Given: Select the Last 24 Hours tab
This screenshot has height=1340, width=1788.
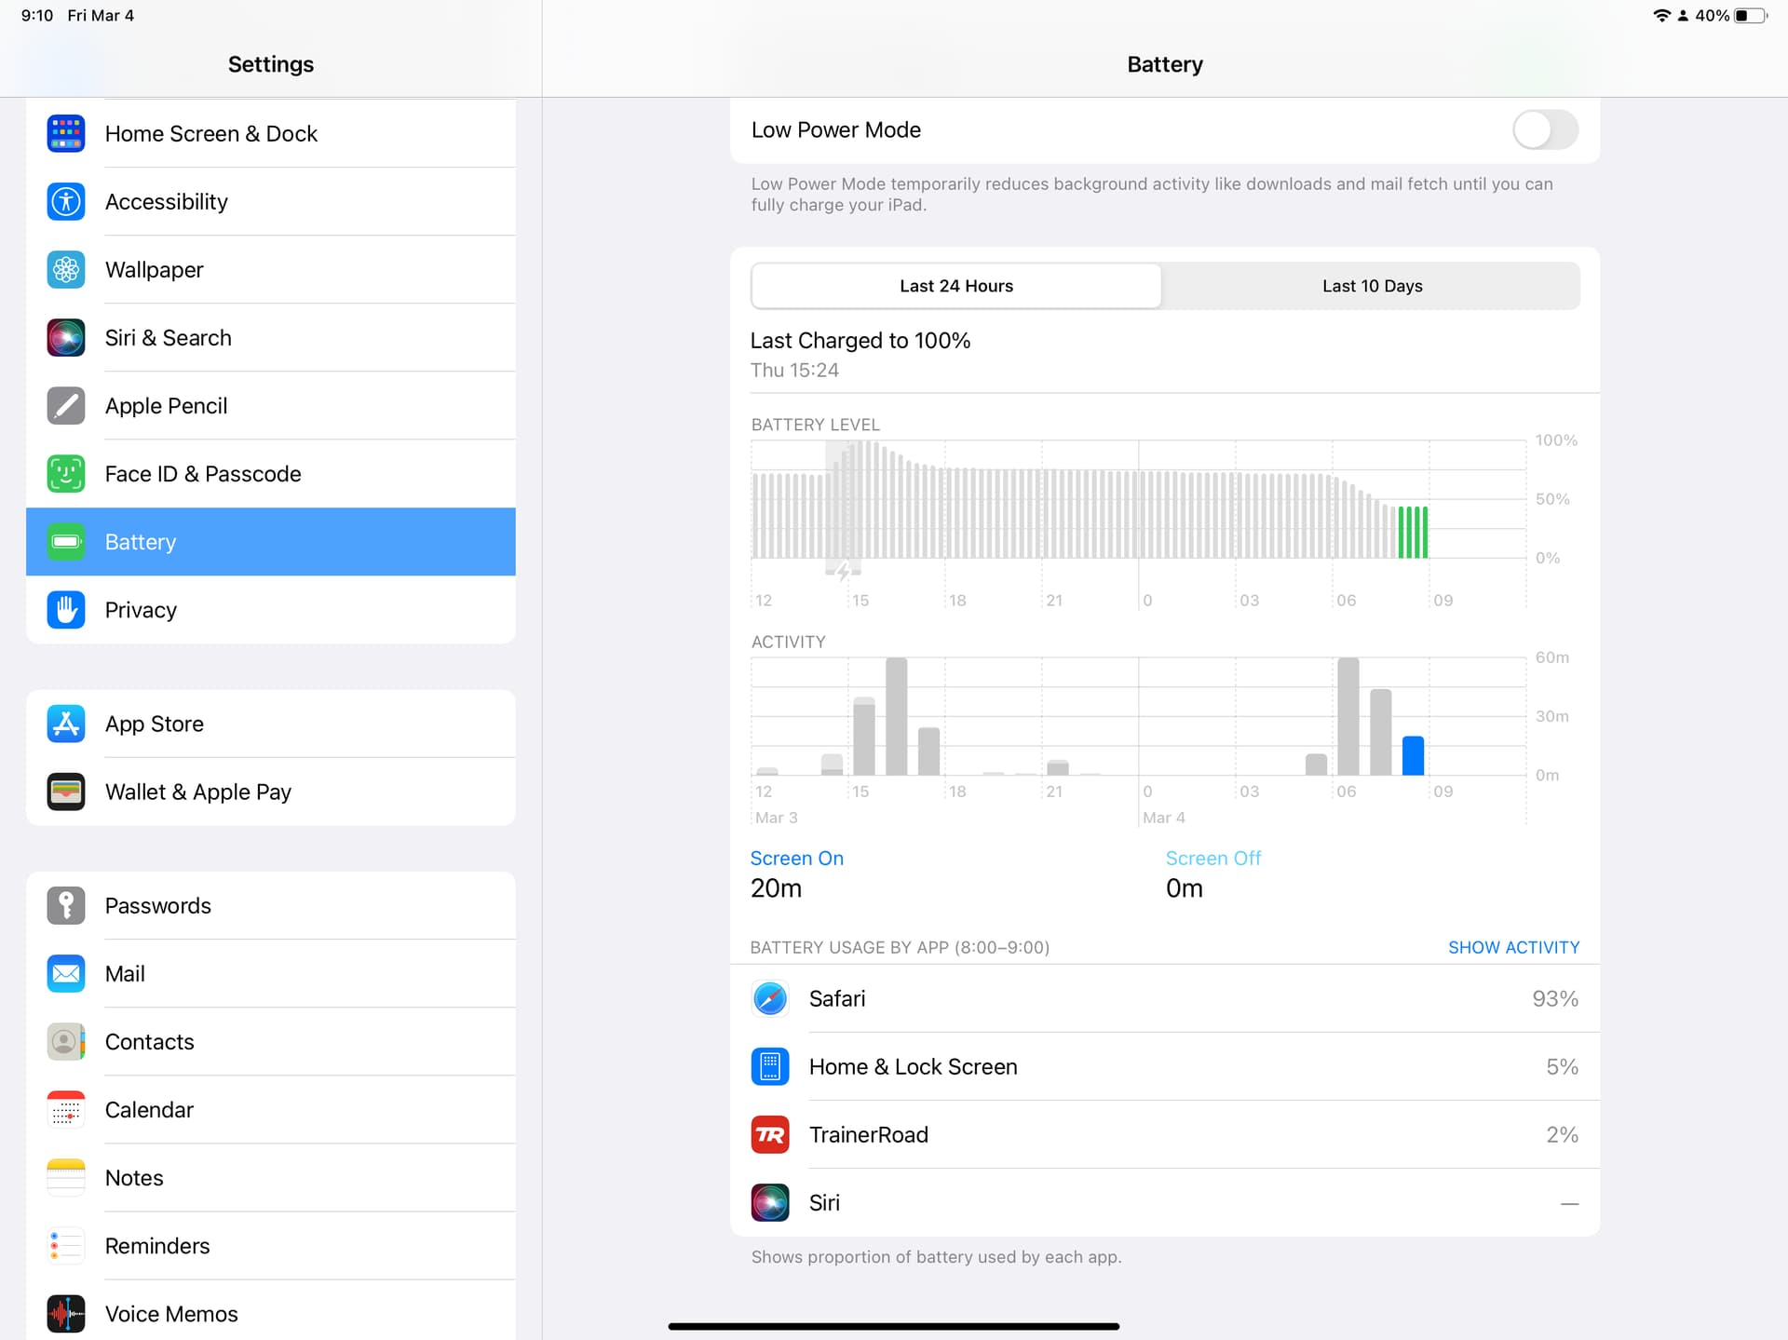Looking at the screenshot, I should [956, 286].
